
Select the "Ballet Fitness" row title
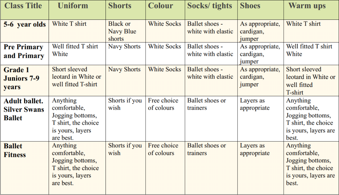(x=15, y=150)
